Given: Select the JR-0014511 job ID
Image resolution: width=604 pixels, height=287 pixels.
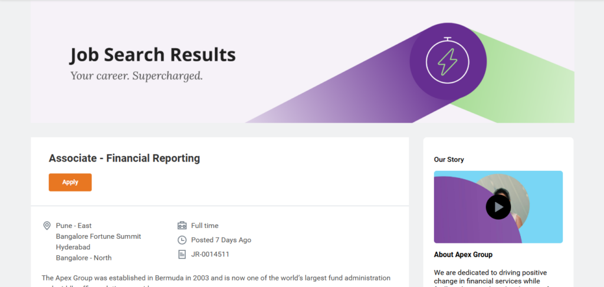Looking at the screenshot, I should click(x=211, y=255).
